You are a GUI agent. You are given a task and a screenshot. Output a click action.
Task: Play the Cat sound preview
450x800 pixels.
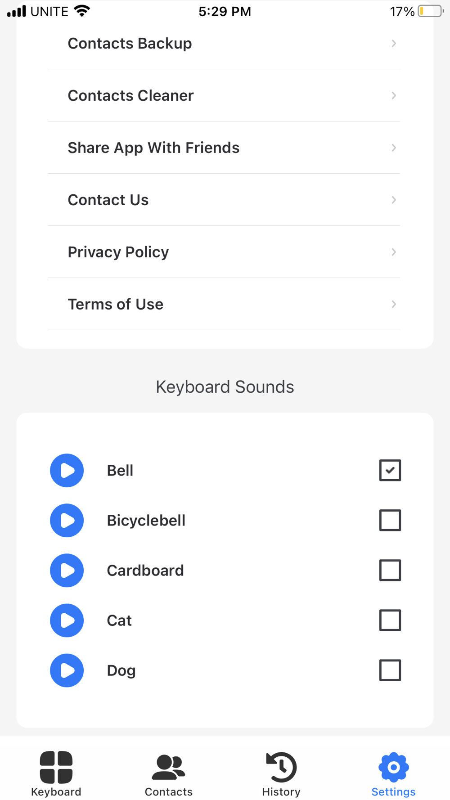click(67, 620)
